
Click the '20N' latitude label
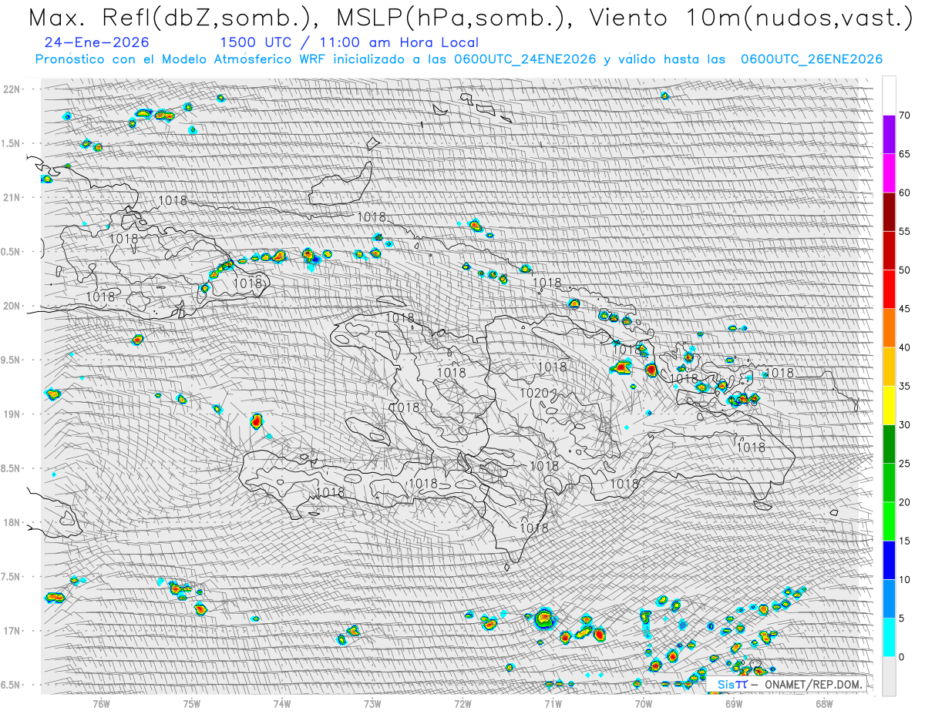[12, 306]
